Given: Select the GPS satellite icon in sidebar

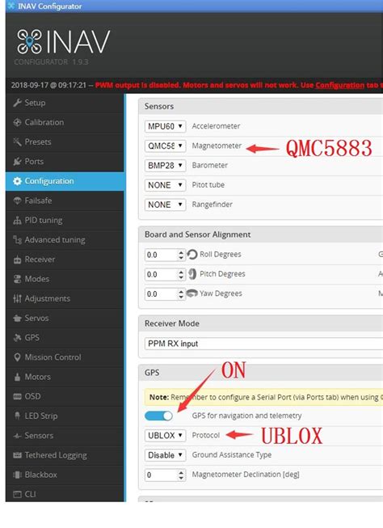Looking at the screenshot, I should [x=17, y=337].
